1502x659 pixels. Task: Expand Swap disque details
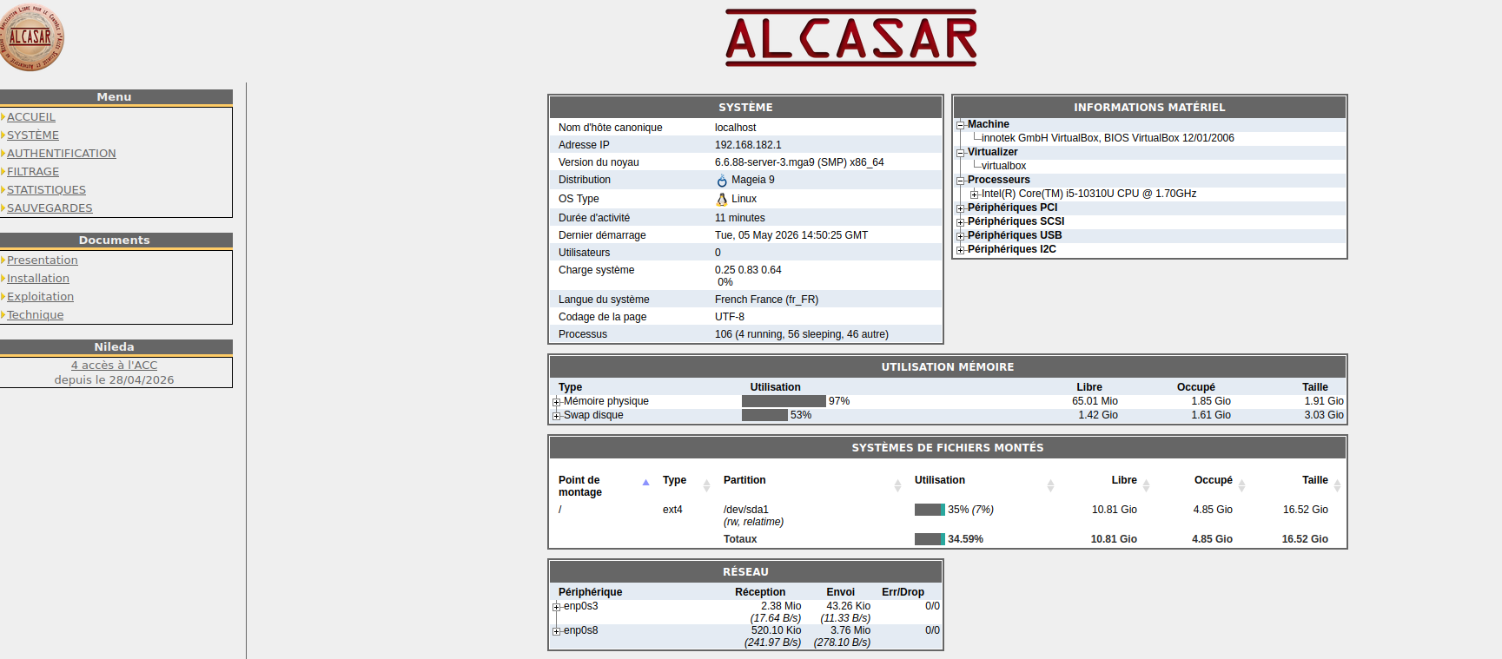[x=557, y=416]
